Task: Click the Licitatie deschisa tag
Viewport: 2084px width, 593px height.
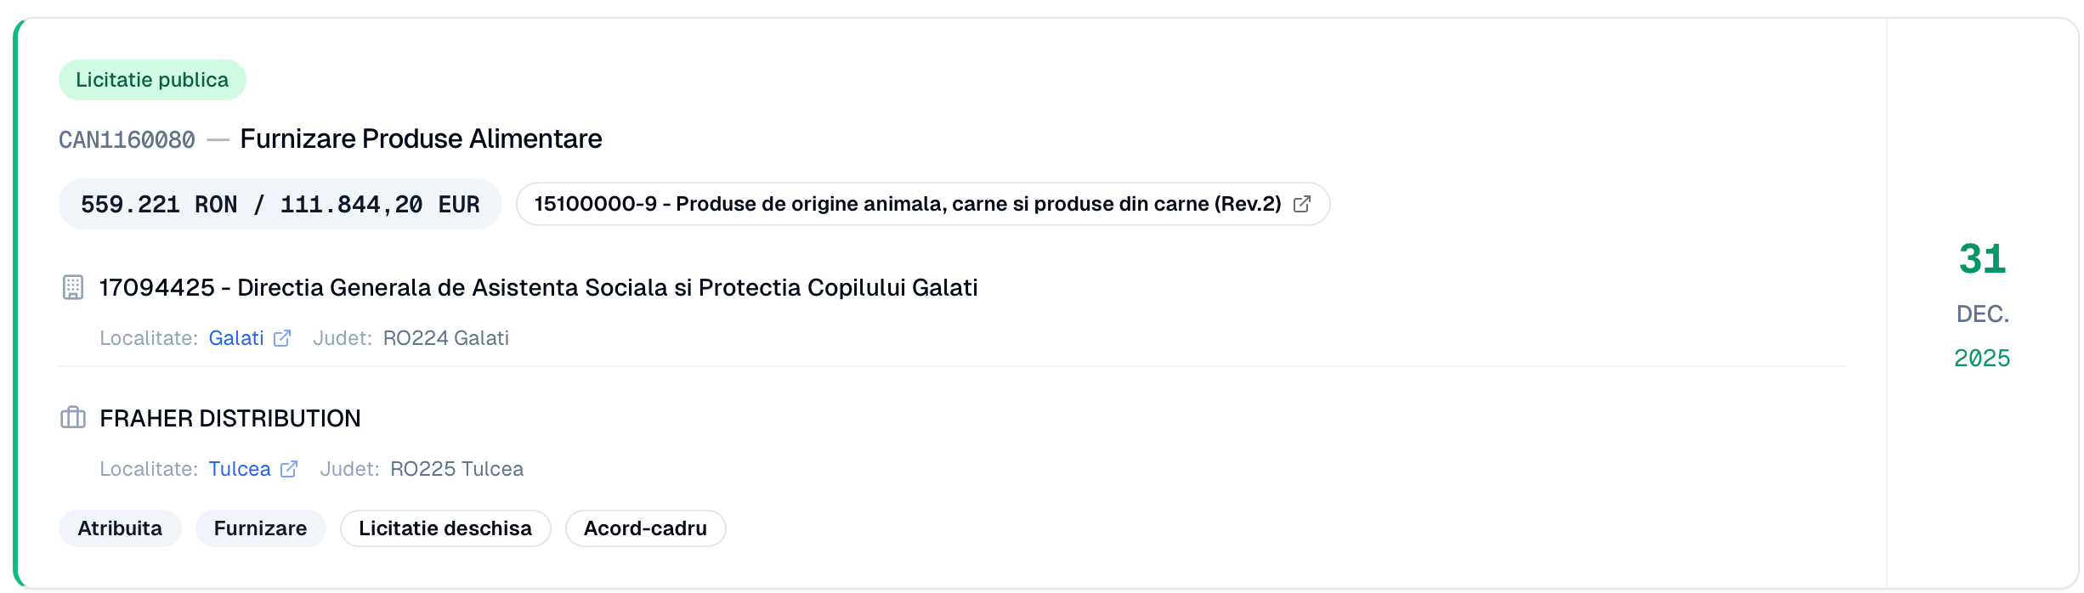Action: (x=445, y=528)
